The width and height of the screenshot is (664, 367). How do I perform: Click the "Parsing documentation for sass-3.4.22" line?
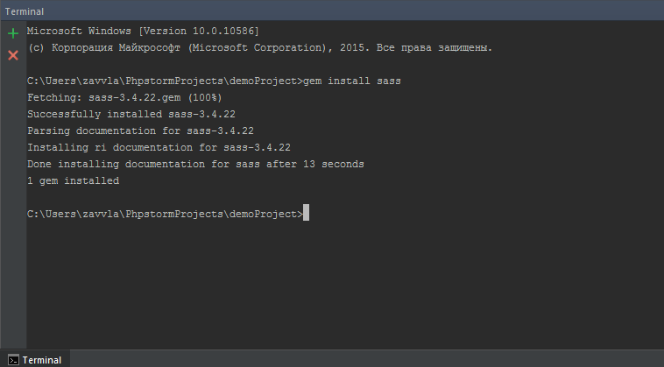(140, 131)
